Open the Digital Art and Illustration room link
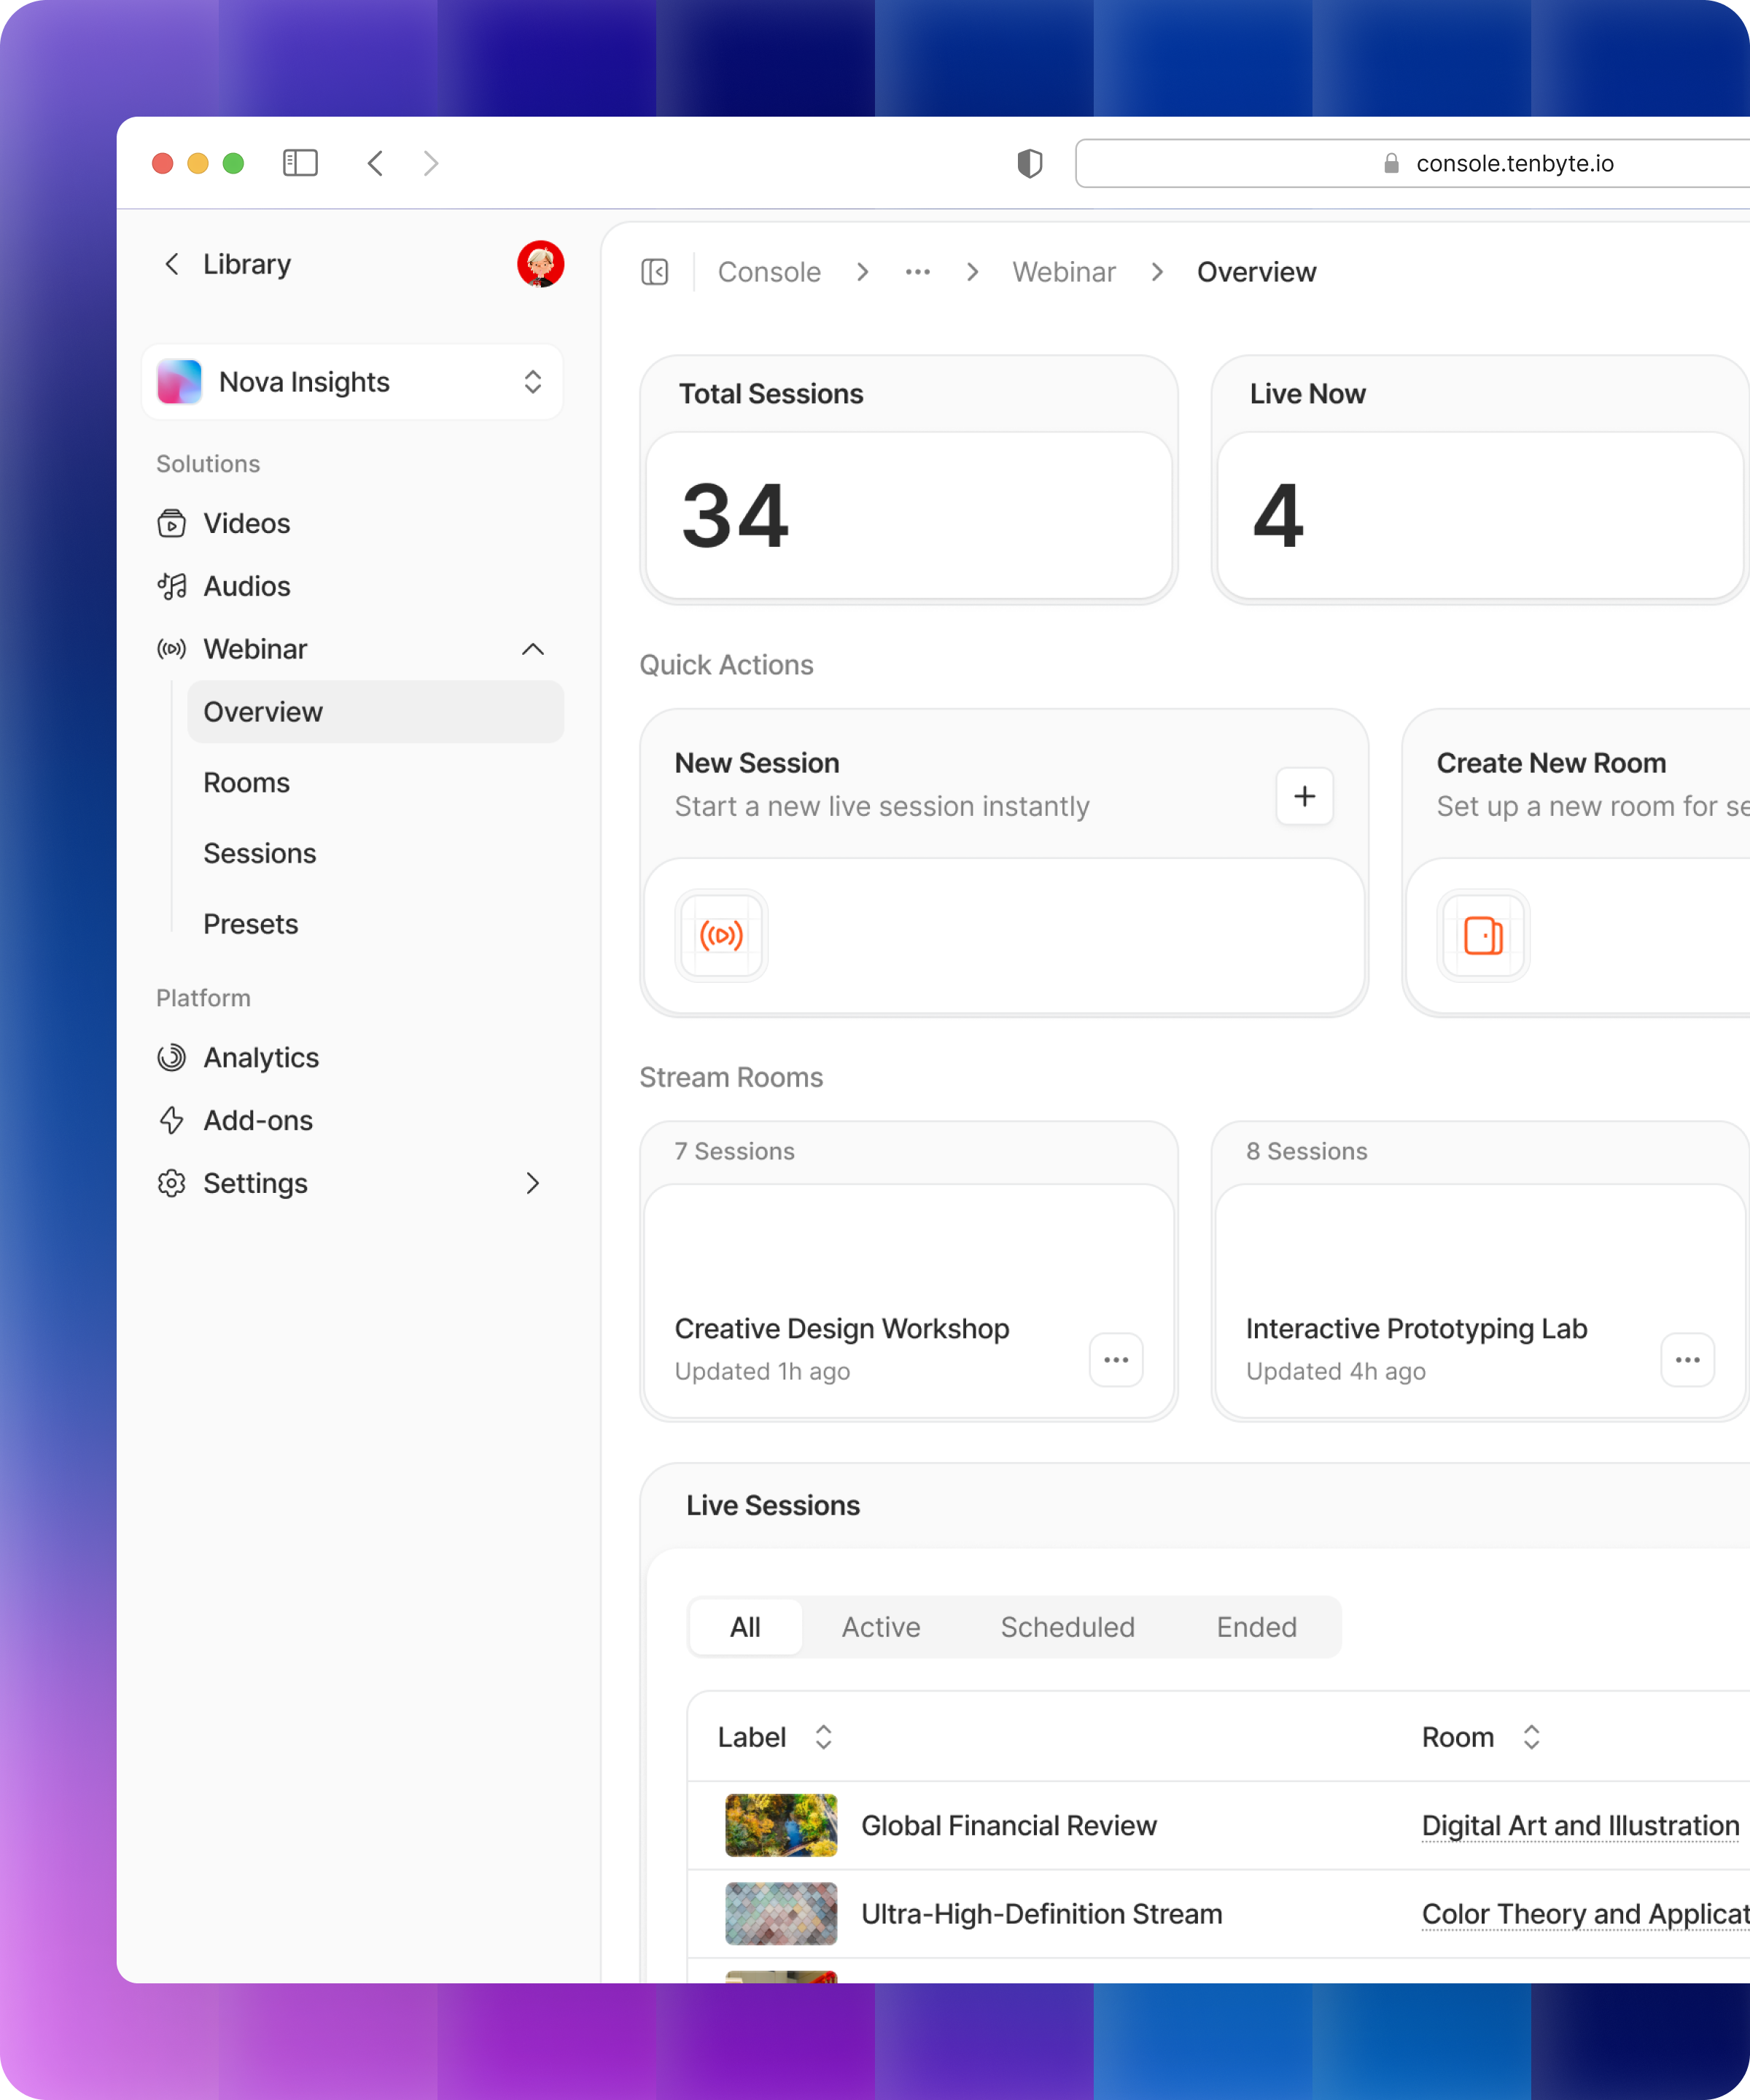The height and width of the screenshot is (2100, 1750). pos(1580,1825)
